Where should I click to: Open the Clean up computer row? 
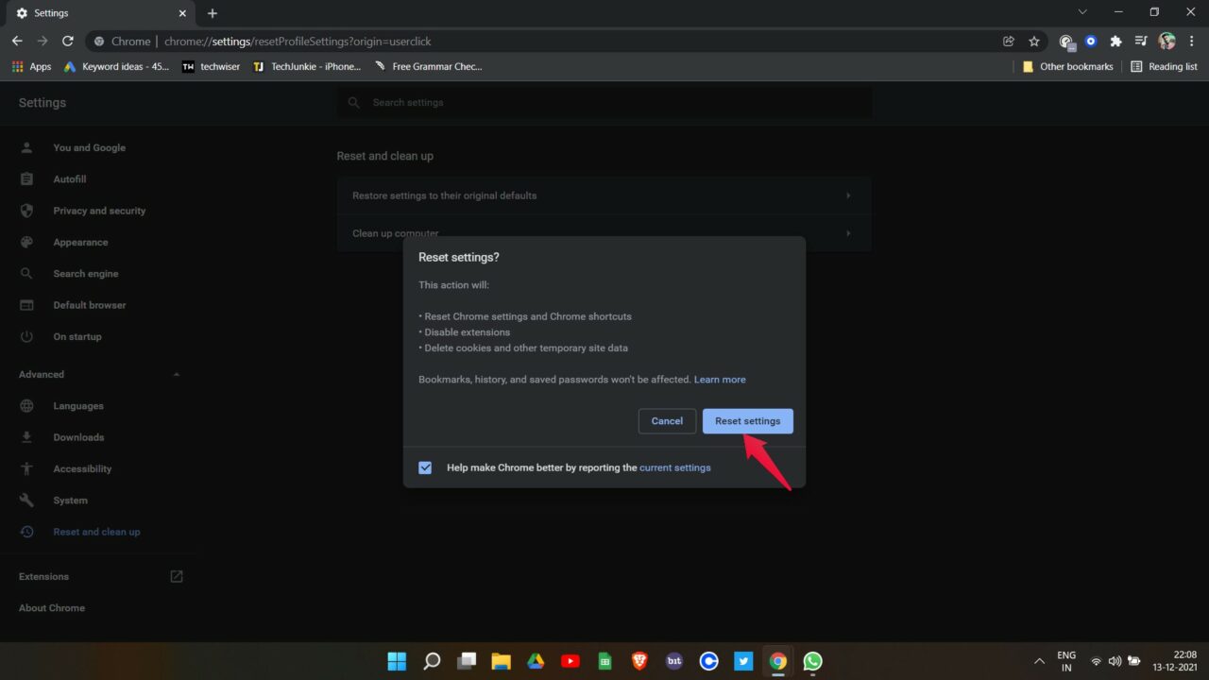[x=604, y=232]
